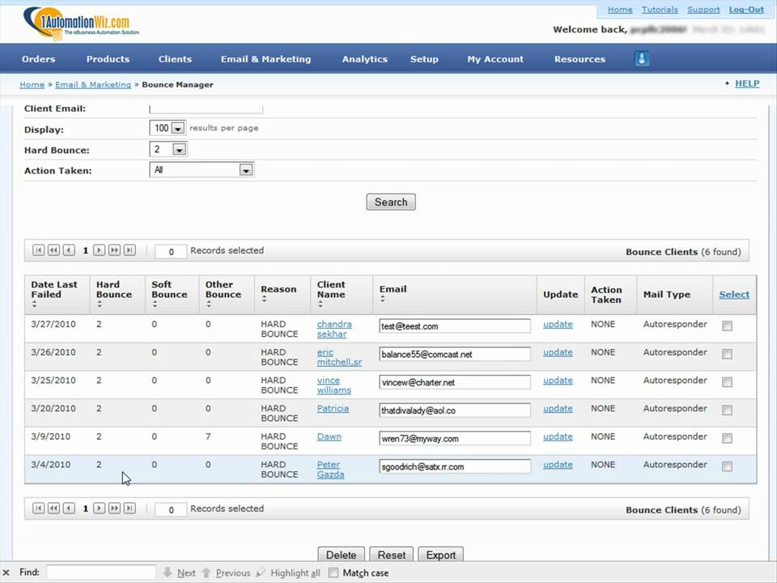This screenshot has height=583, width=777.
Task: Open the Analytics menu
Action: click(x=365, y=59)
